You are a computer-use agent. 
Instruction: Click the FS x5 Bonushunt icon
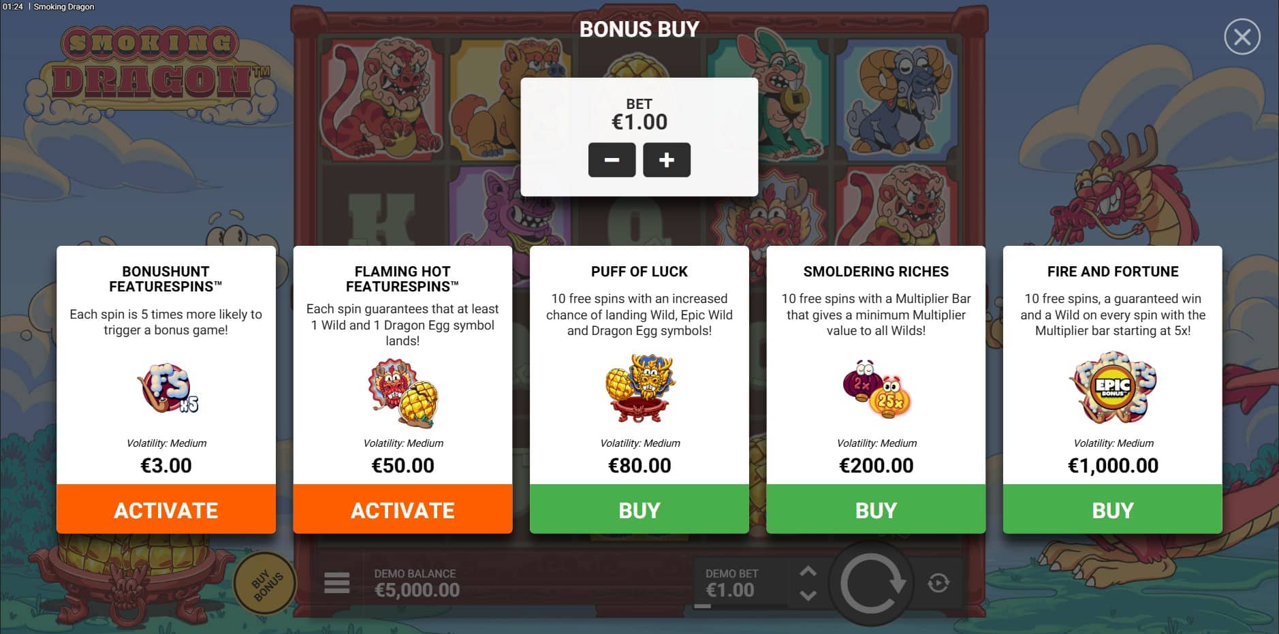pyautogui.click(x=168, y=388)
